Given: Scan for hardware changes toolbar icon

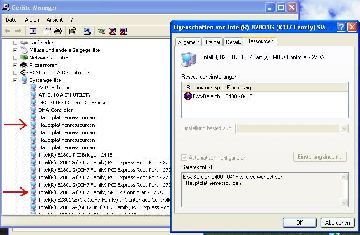Looking at the screenshot, I should pyautogui.click(x=87, y=31).
